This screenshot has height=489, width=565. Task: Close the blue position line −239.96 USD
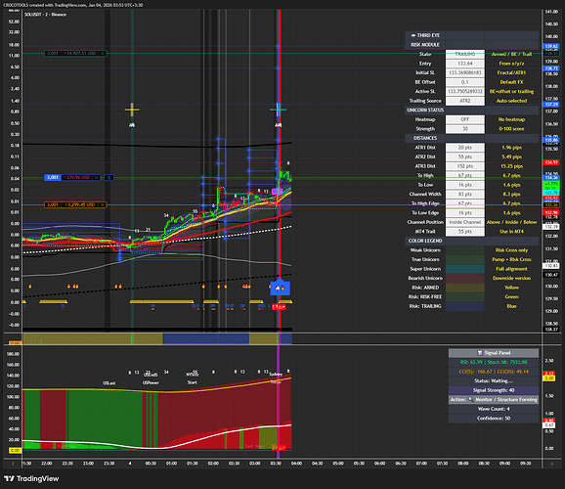point(97,177)
